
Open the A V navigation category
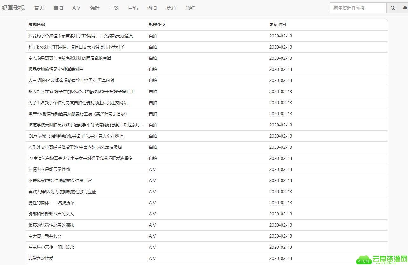pyautogui.click(x=76, y=8)
